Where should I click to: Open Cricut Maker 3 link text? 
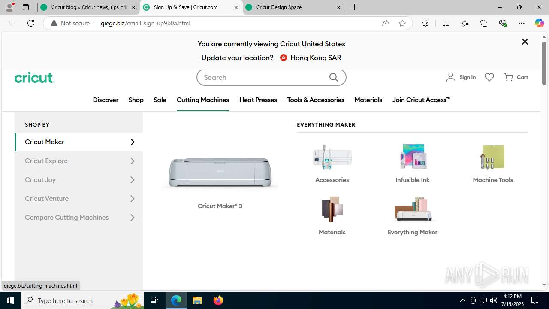[220, 206]
